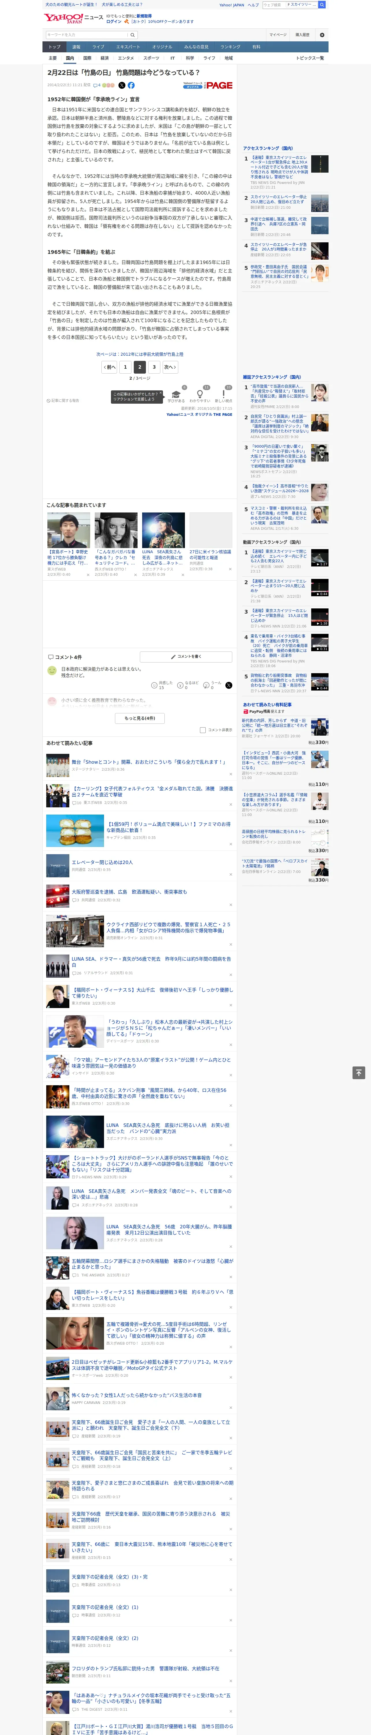The height and width of the screenshot is (1735, 371).
Task: Open the 次ページは 2012年 next page link
Action: pos(140,354)
